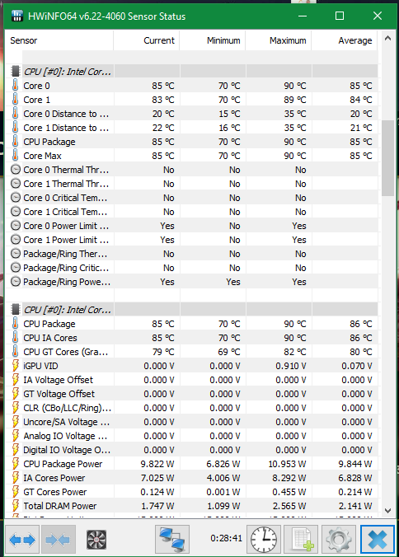
Task: Select the Core 0 Distance to ... row
Action: 192,114
